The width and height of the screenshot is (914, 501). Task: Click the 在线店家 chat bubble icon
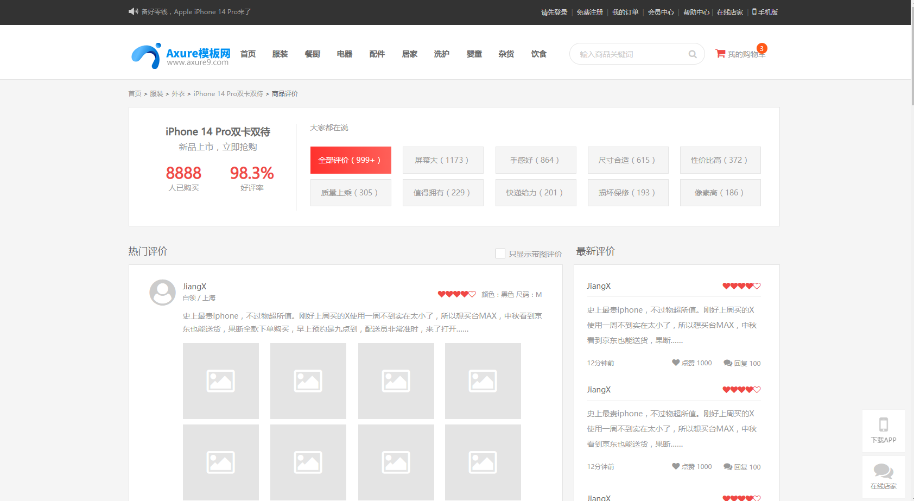[884, 471]
